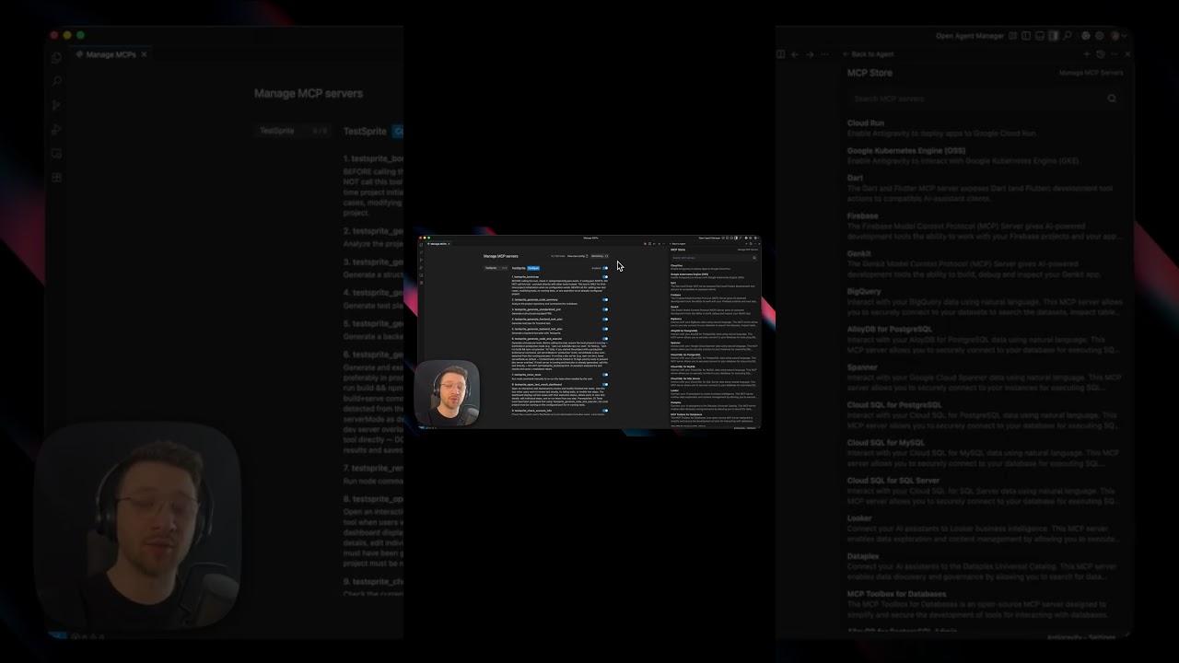Toggle testsprite_generate_backend_test_plan switch in small window

[605, 329]
